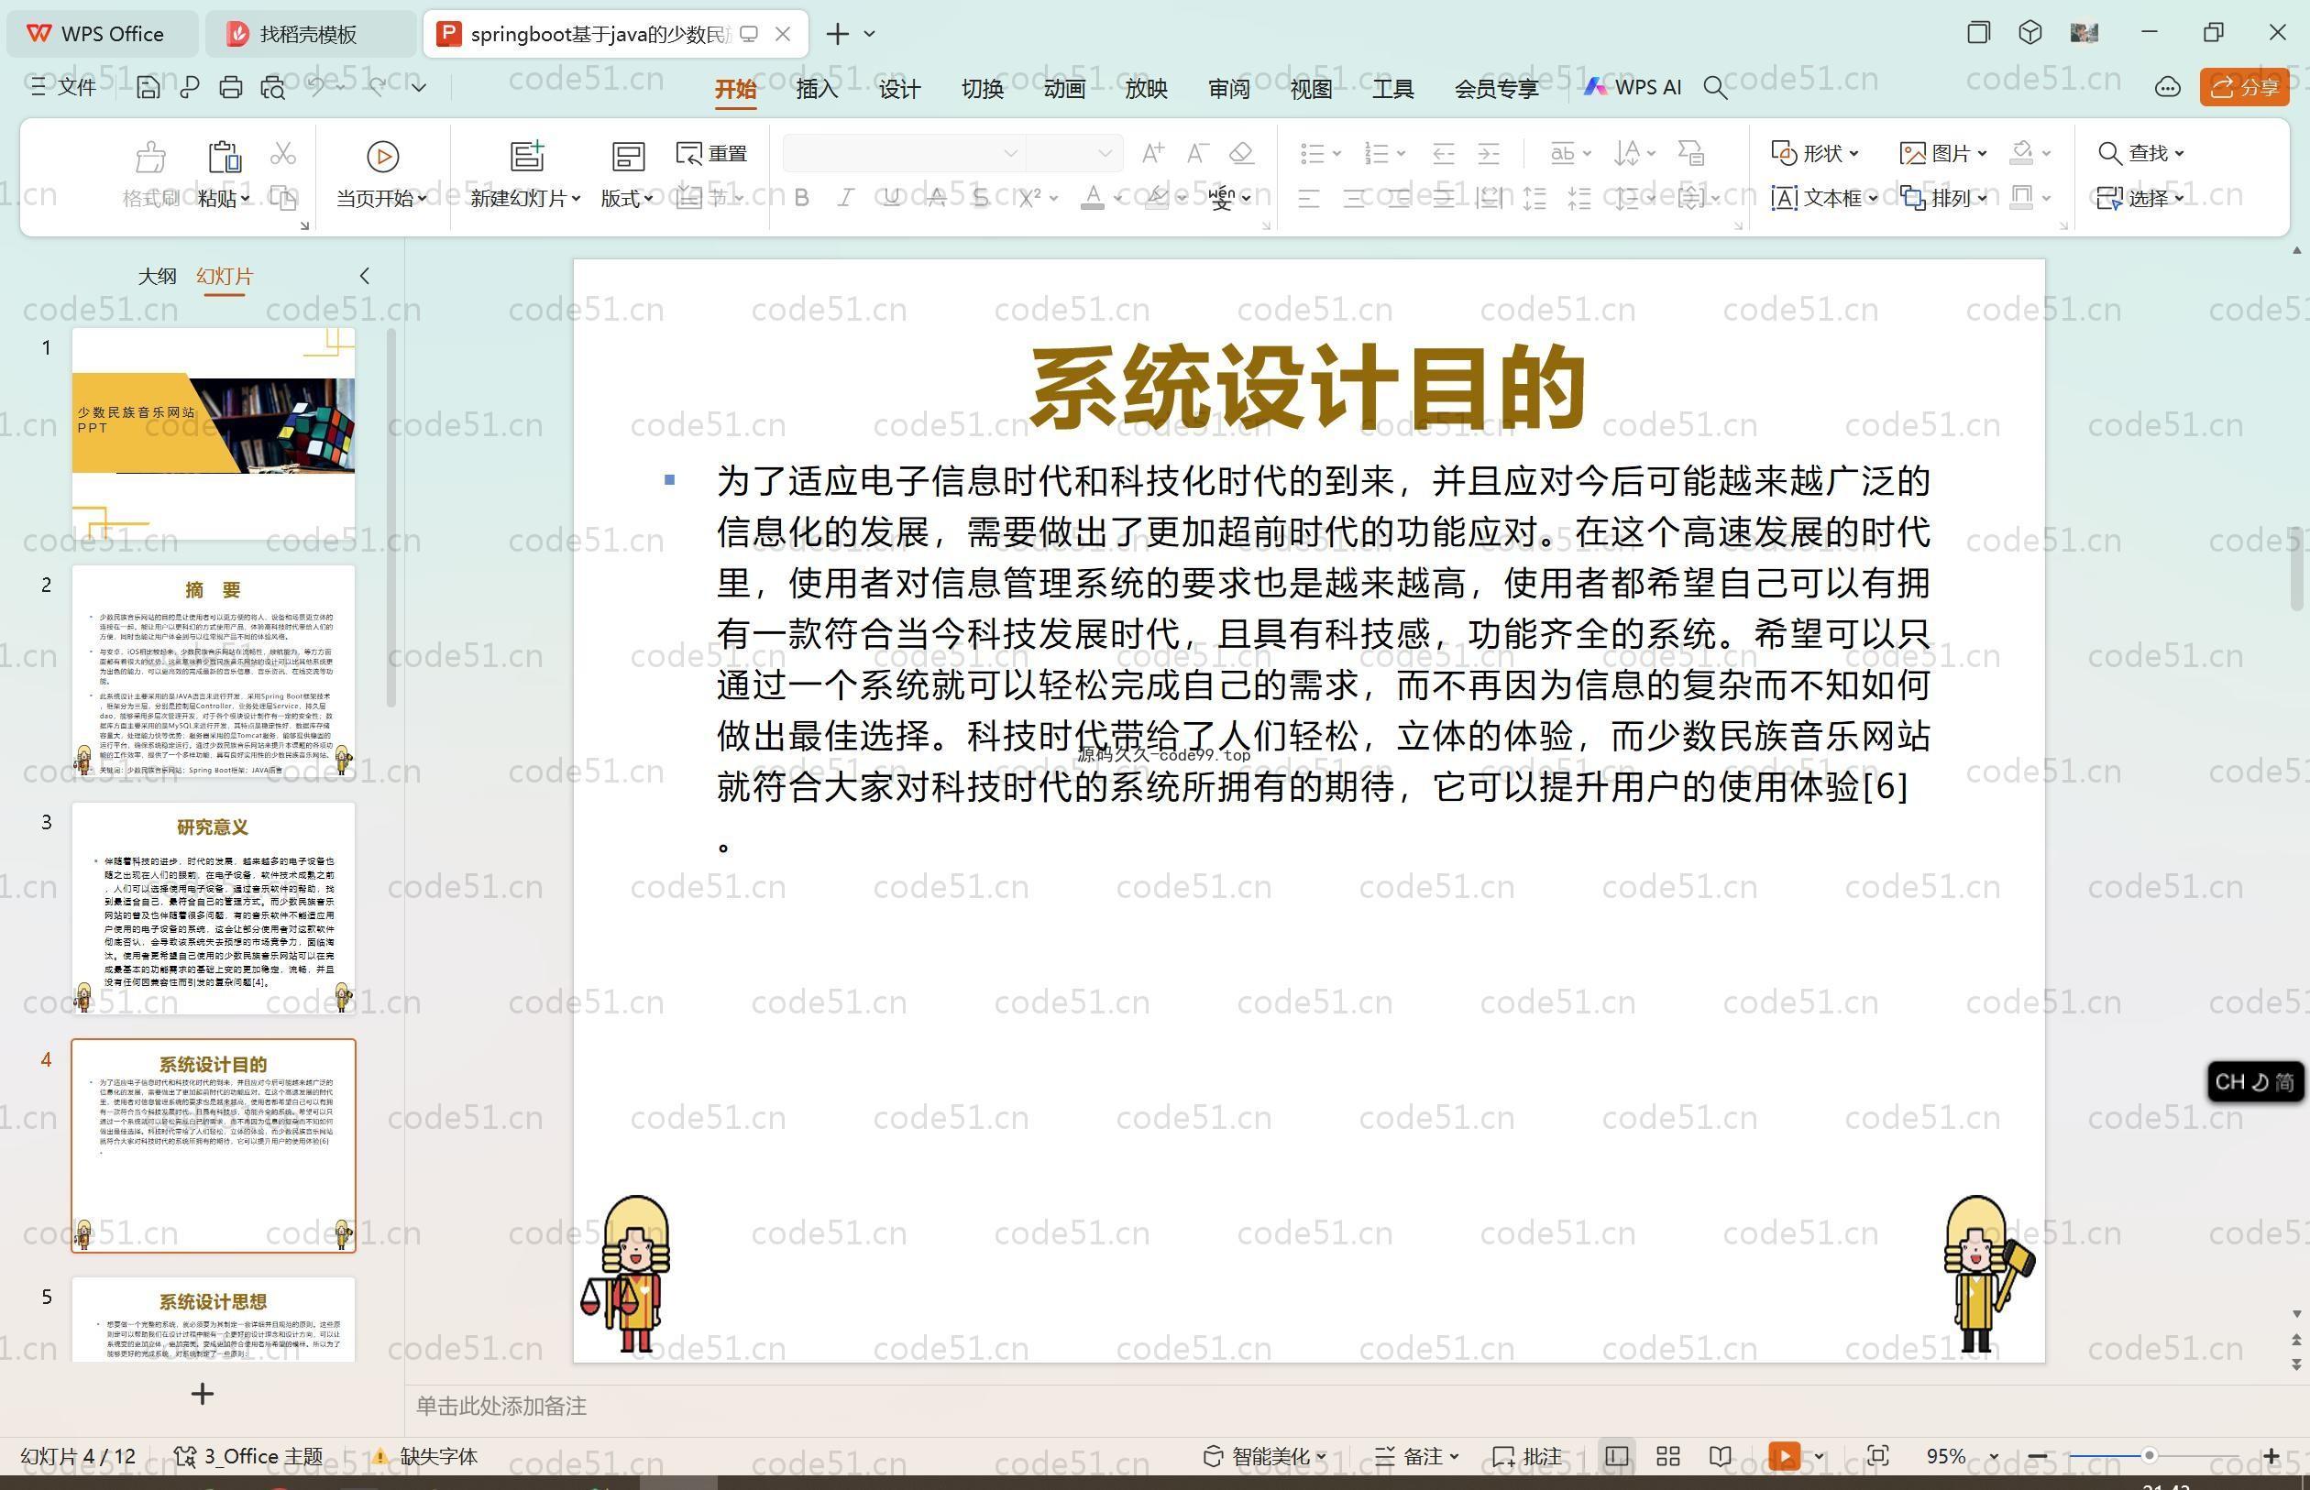Switch to slide sorter view icon
This screenshot has height=1490, width=2310.
pyautogui.click(x=1668, y=1456)
